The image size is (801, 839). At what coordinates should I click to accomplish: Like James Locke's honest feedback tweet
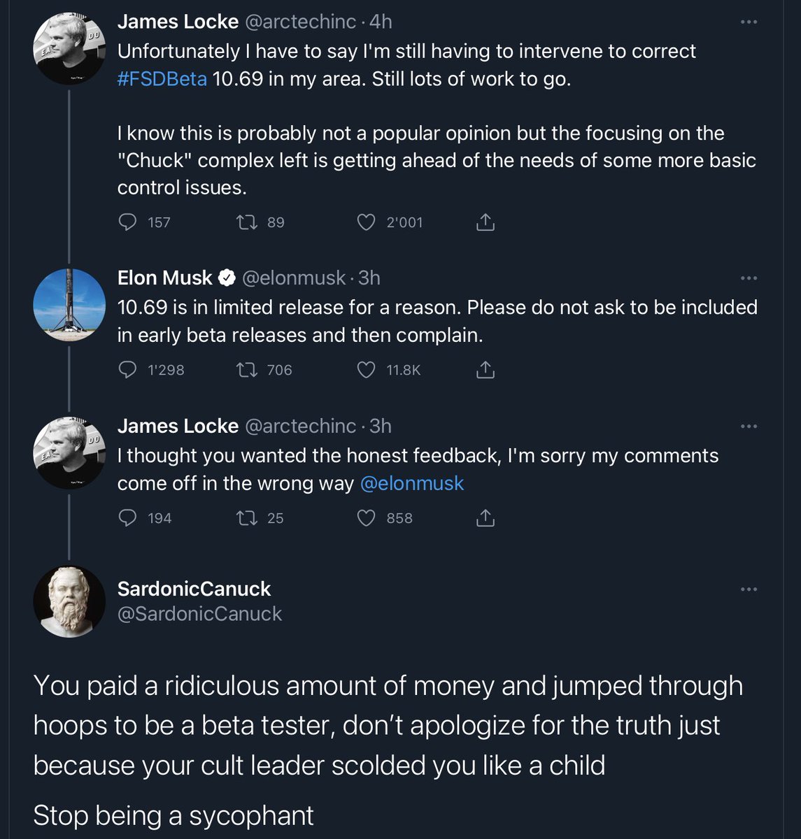tap(366, 518)
